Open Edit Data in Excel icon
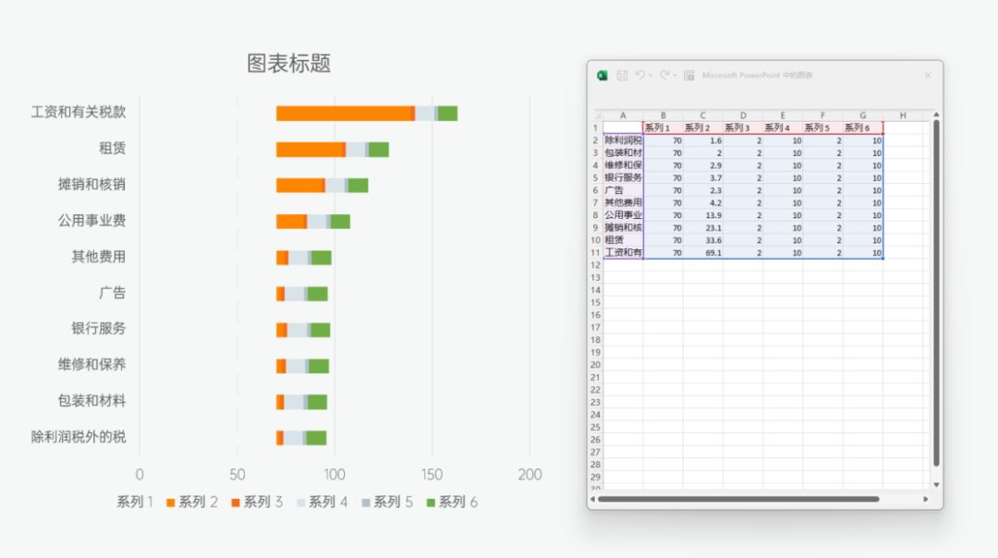The height and width of the screenshot is (558, 998). (689, 75)
